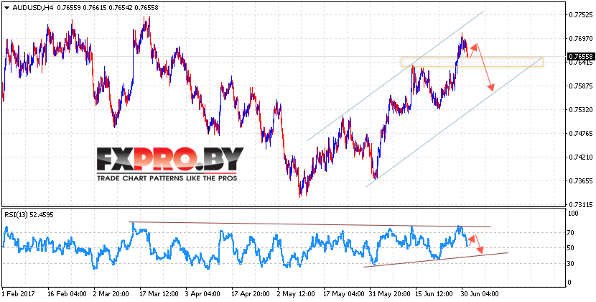The width and height of the screenshot is (596, 302).
Task: Select the 30 Jun 04:00 date label
Action: click(x=481, y=294)
